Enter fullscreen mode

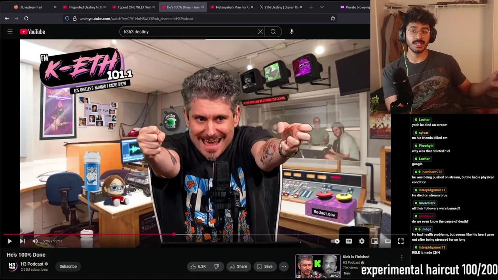pyautogui.click(x=401, y=241)
